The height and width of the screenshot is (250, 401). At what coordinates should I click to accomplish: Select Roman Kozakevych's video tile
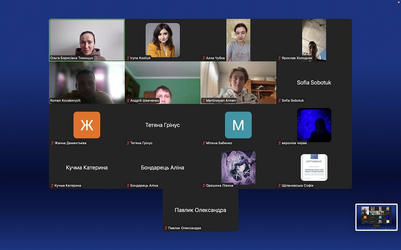[x=87, y=82]
